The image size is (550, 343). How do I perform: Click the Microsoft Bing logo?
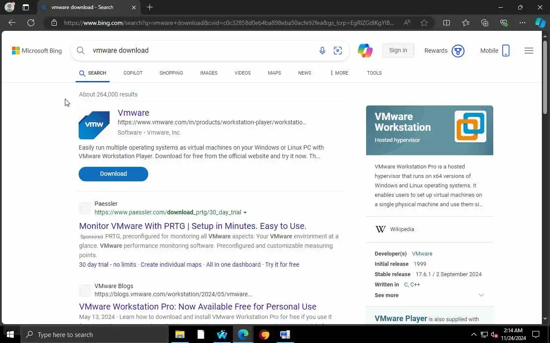click(x=37, y=51)
